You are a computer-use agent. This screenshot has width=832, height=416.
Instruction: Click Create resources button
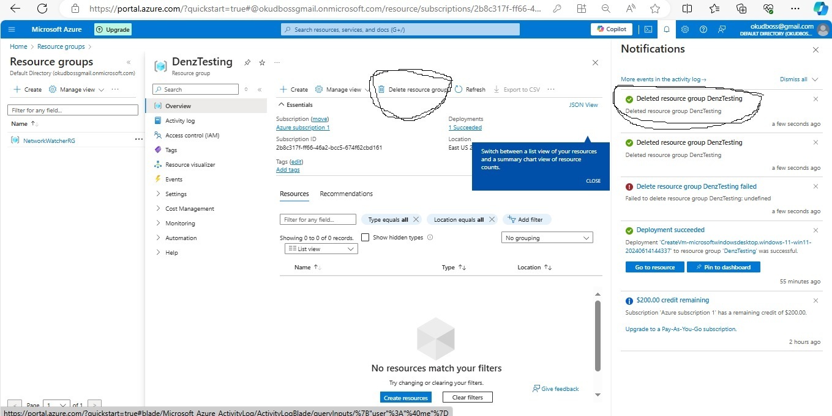pyautogui.click(x=405, y=398)
